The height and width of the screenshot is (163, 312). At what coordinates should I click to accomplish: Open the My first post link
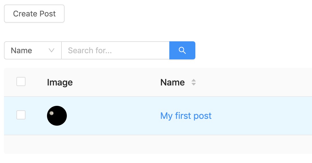(x=186, y=116)
